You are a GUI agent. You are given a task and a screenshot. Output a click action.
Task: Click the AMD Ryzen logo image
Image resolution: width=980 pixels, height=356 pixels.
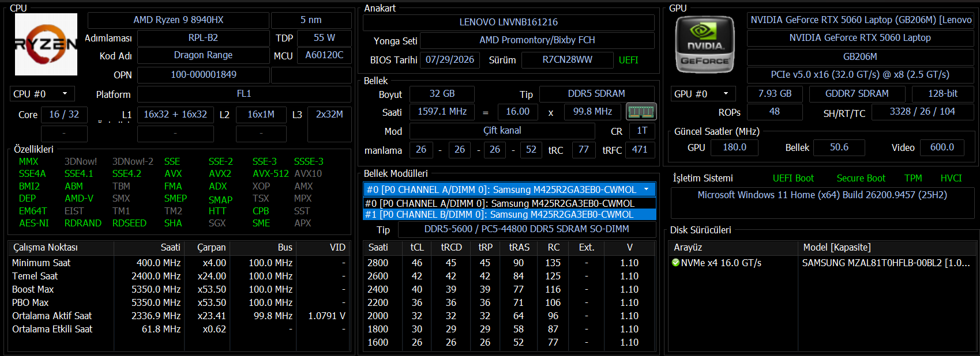pyautogui.click(x=46, y=44)
